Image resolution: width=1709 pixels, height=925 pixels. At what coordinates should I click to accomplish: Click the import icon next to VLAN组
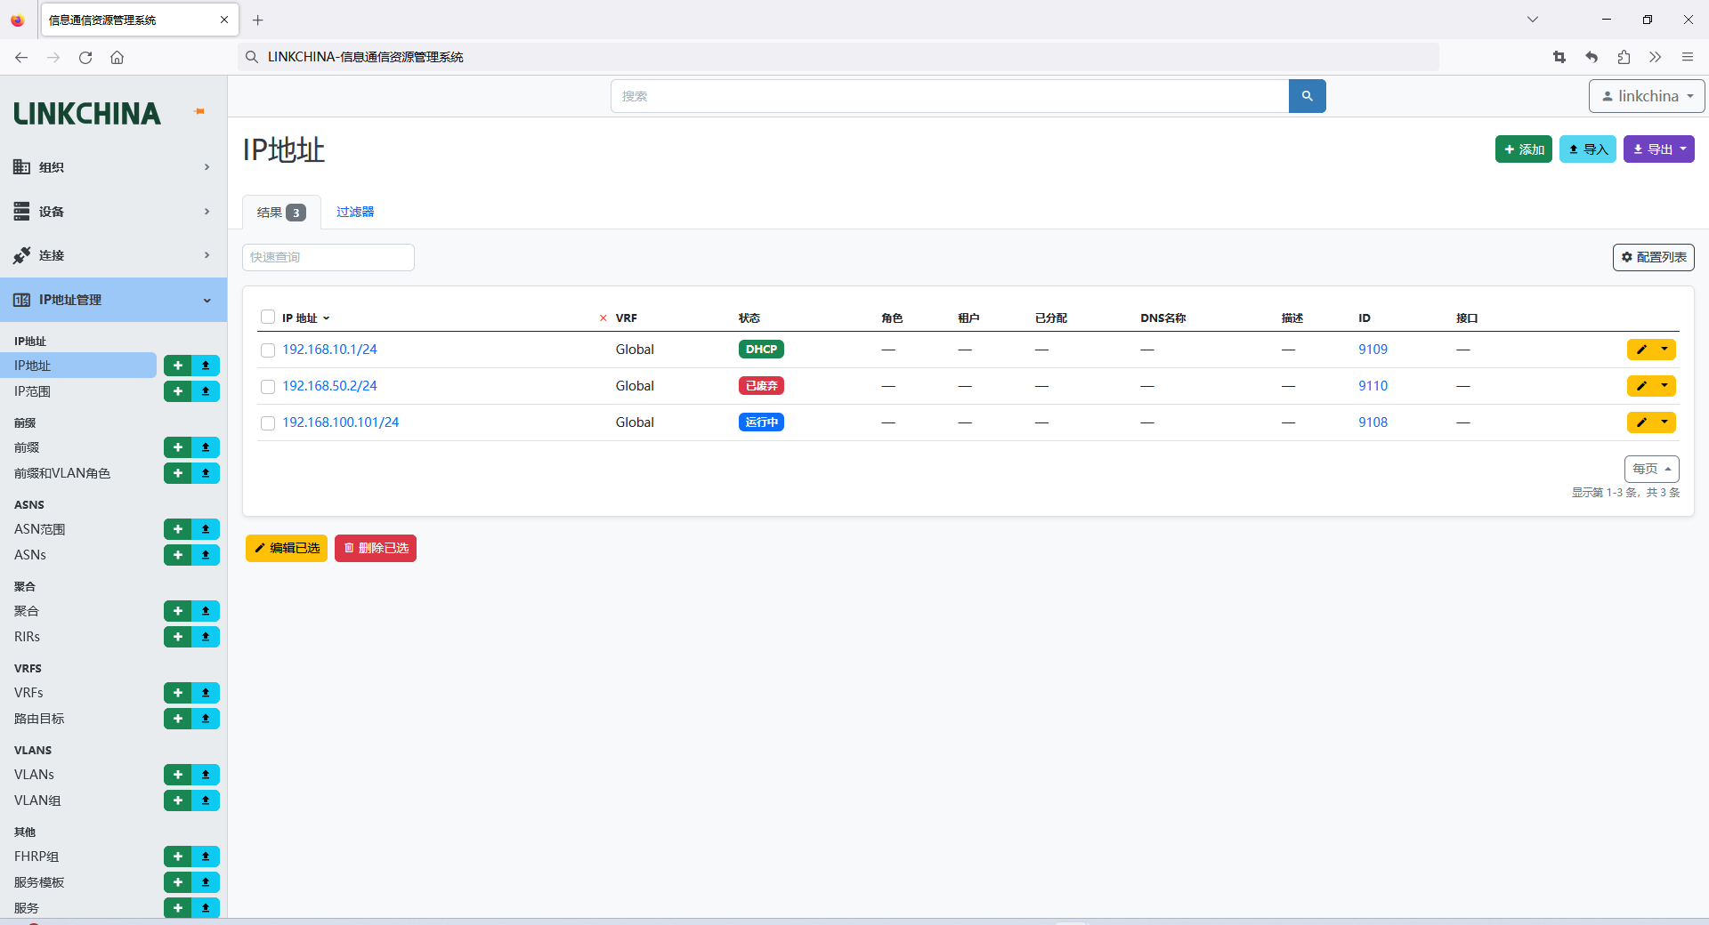click(206, 800)
